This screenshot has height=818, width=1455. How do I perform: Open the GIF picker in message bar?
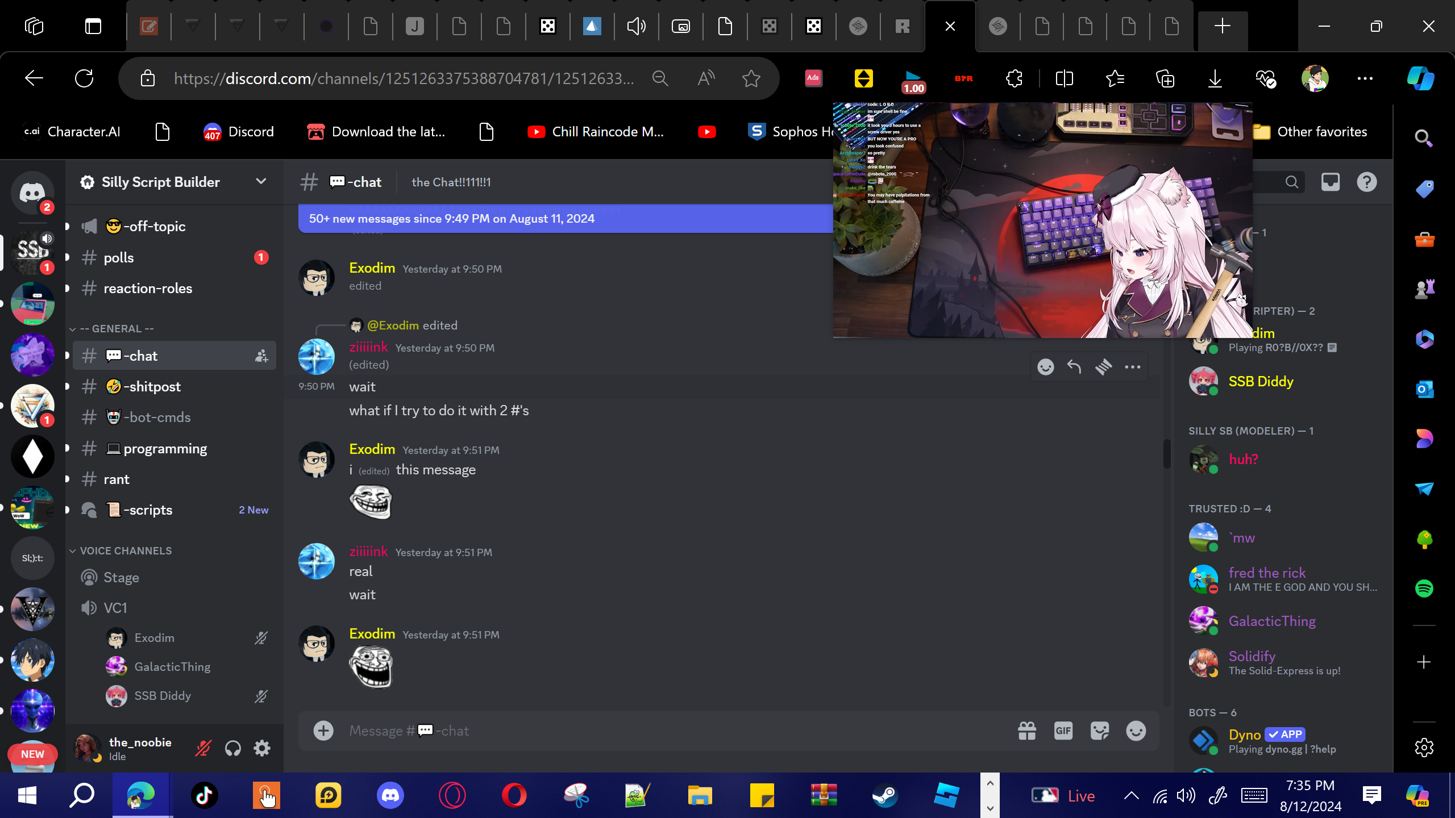pos(1063,731)
